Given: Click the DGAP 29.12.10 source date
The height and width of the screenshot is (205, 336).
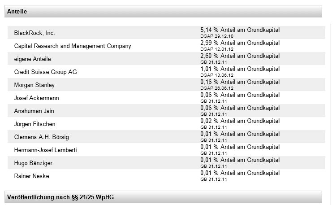Looking at the screenshot, I should click(x=217, y=36).
